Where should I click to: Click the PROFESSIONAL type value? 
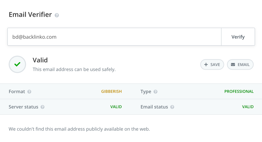click(239, 92)
